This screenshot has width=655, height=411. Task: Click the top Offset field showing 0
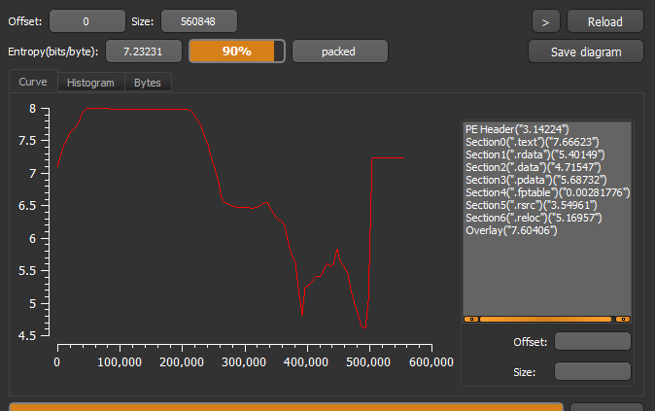point(86,21)
